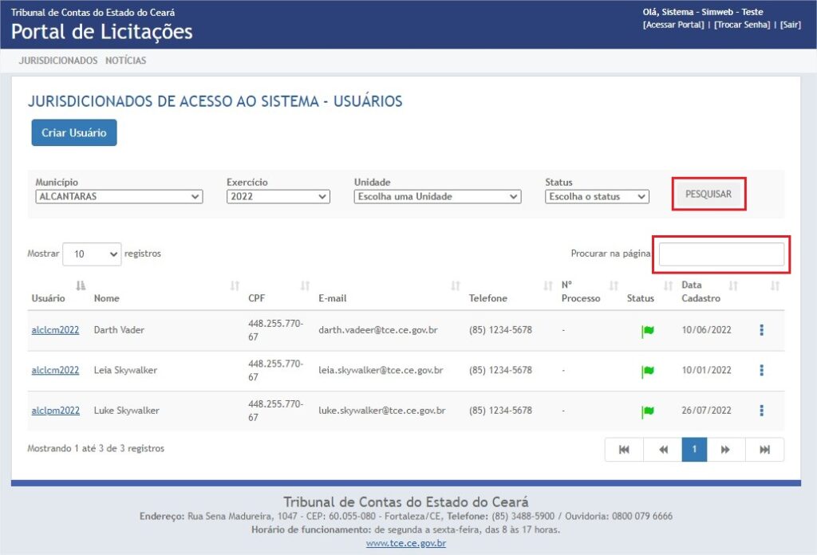The height and width of the screenshot is (555, 817).
Task: Click green status flag for Darth Vader
Action: coord(648,331)
